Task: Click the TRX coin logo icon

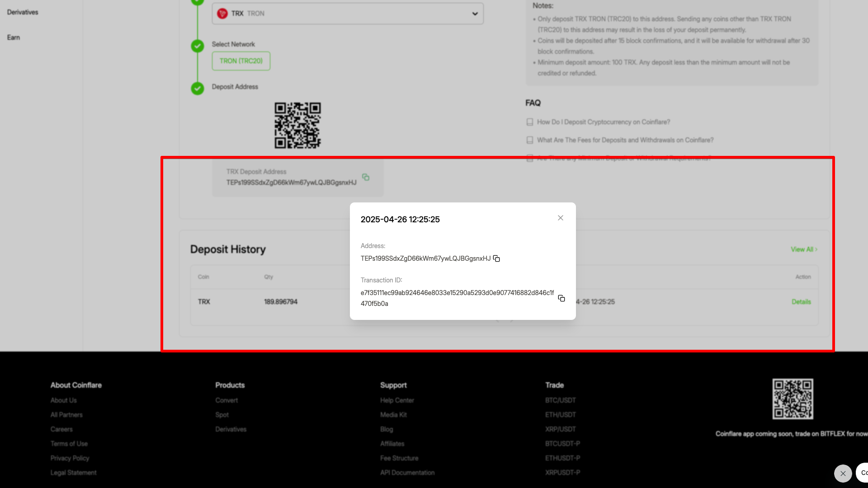Action: coord(222,14)
